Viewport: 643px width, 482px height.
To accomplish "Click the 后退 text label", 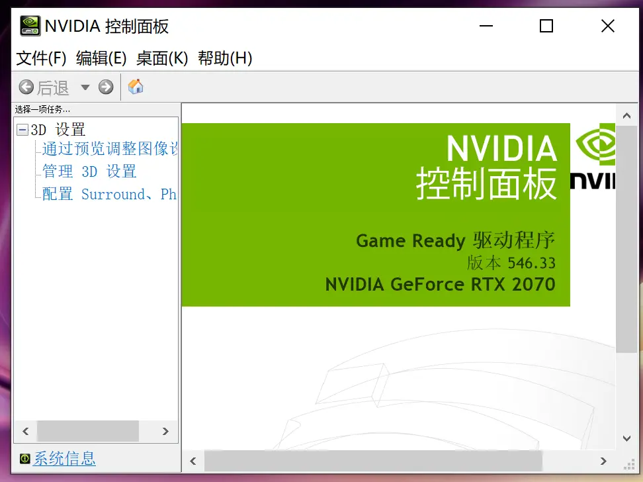I will [54, 87].
